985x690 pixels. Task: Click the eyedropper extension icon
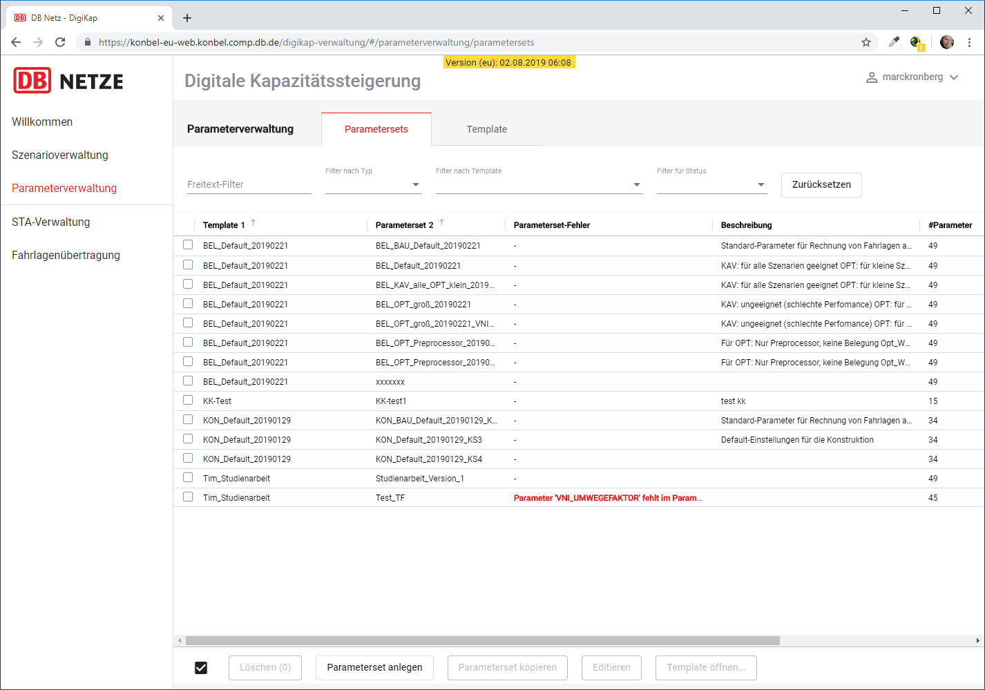point(894,42)
